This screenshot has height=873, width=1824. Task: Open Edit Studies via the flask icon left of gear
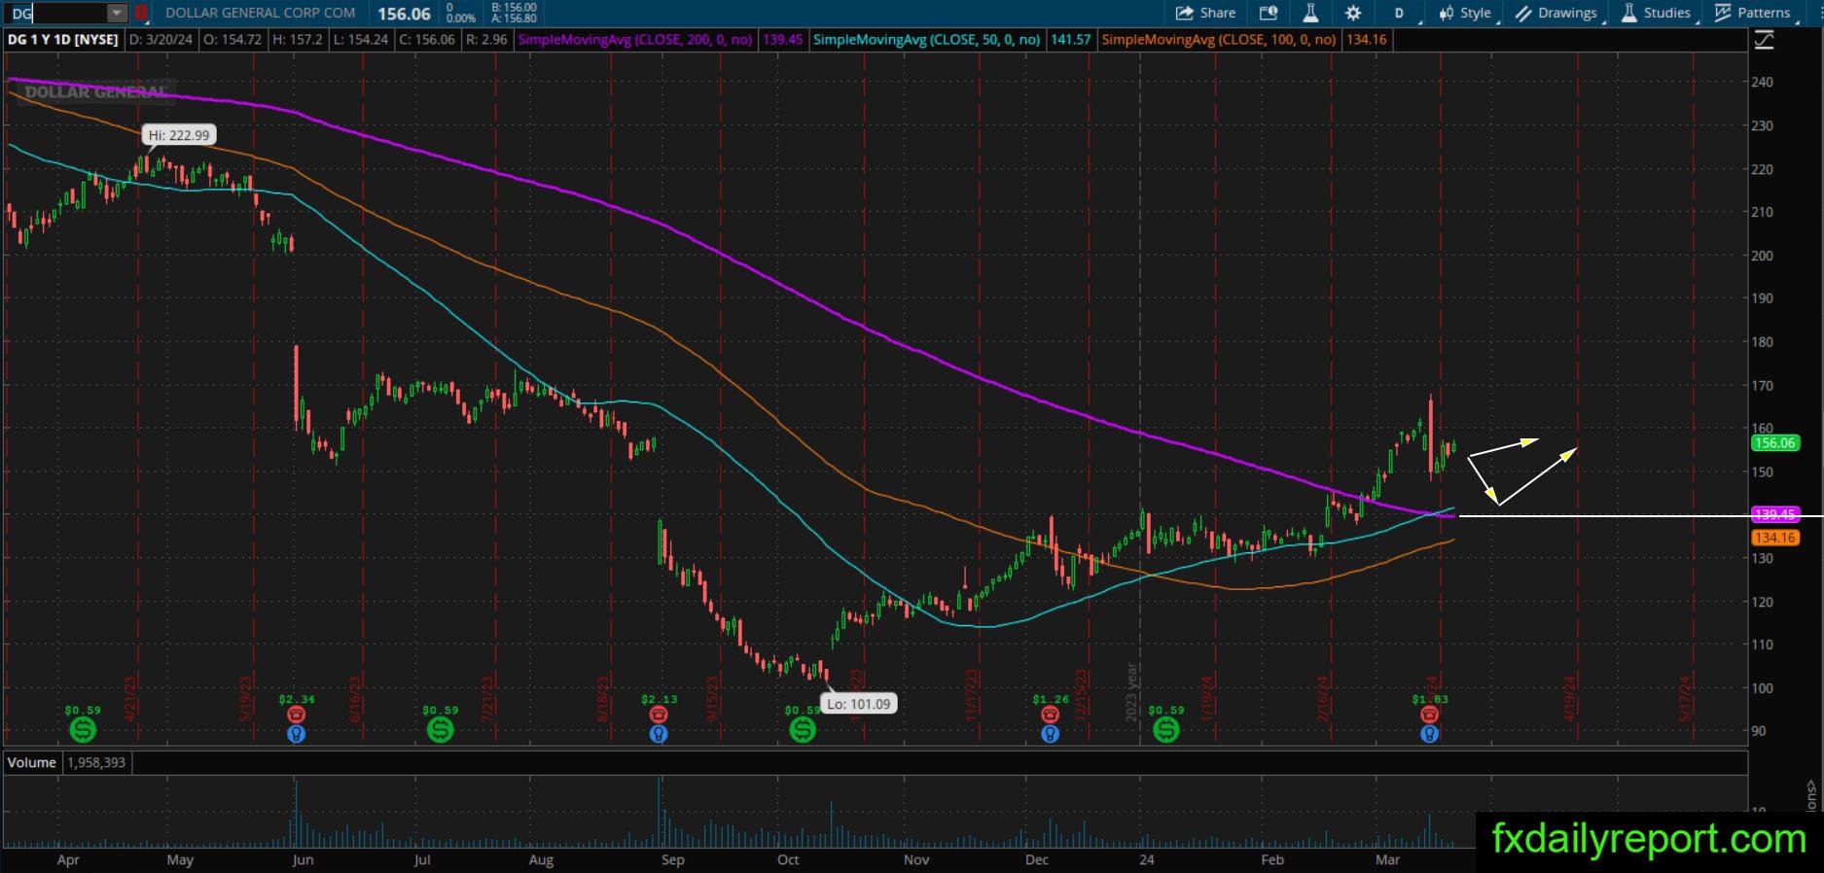[x=1310, y=13]
